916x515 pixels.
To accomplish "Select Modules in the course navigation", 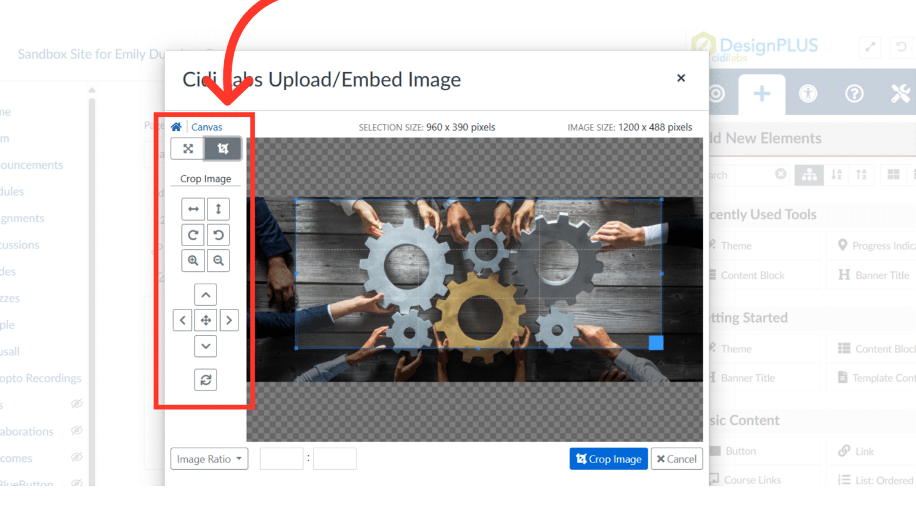I will click(x=12, y=191).
